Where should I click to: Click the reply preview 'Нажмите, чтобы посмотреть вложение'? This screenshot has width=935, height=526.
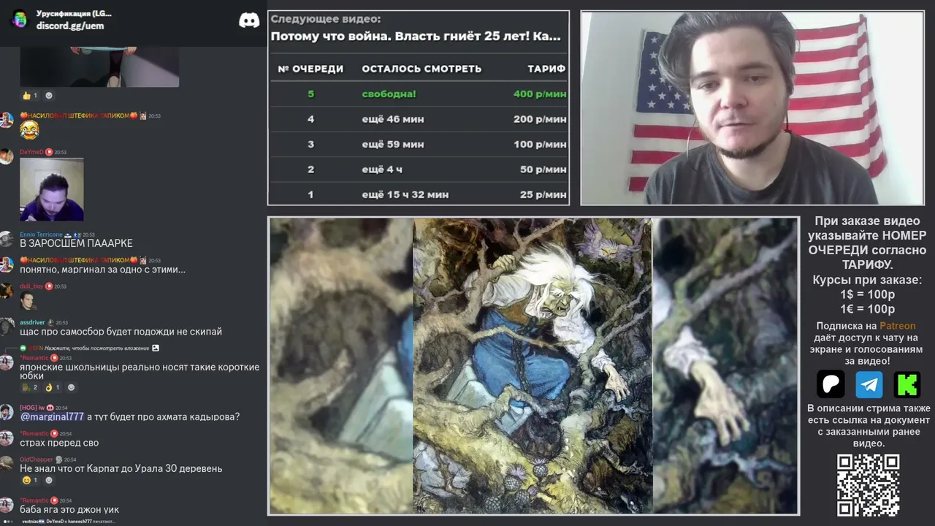coord(96,348)
